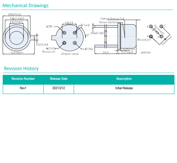Click the 2(Tref) pin in bottom view
Image resolution: width=177 pixels, height=163 pixels.
(x=75, y=33)
